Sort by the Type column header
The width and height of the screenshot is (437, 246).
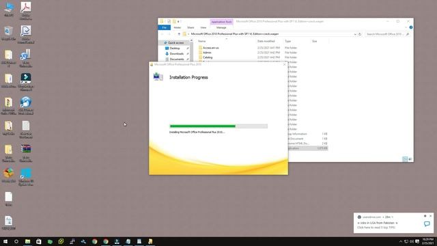pos(288,41)
